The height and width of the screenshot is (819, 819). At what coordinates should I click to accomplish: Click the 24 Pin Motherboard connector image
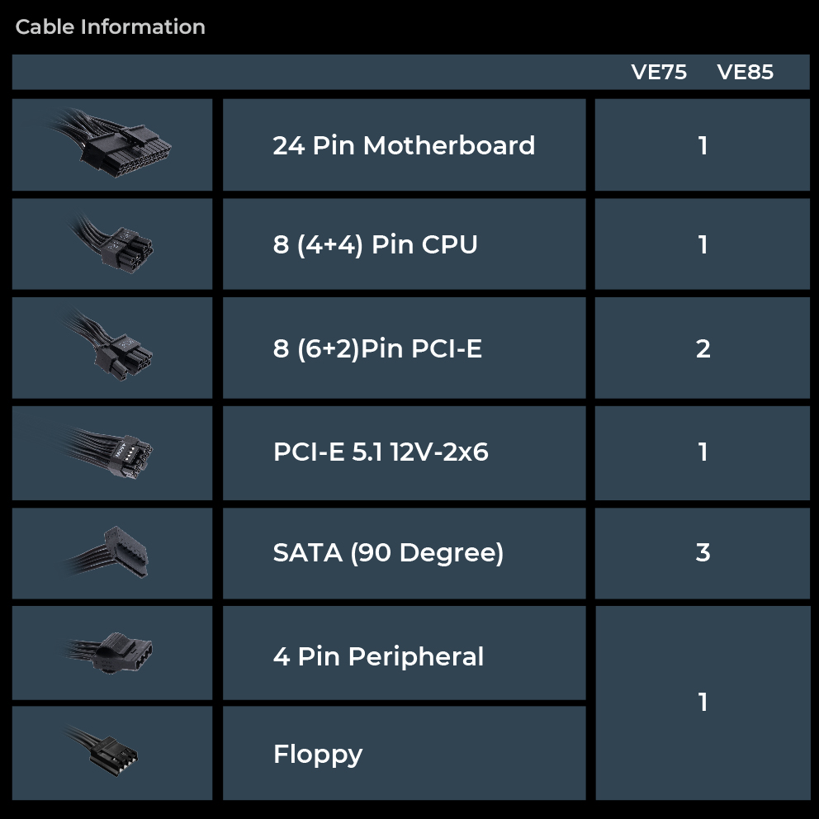113,144
